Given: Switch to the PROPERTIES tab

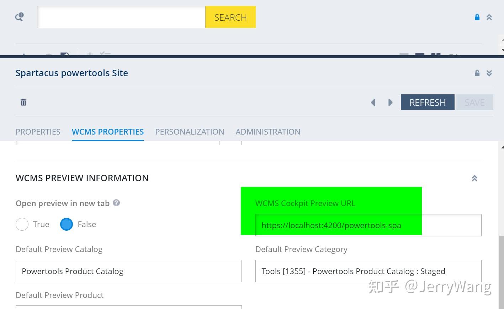Looking at the screenshot, I should click(38, 132).
